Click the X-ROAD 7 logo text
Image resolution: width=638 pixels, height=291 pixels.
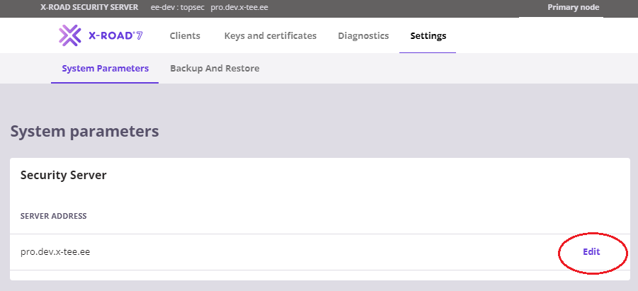(x=113, y=35)
